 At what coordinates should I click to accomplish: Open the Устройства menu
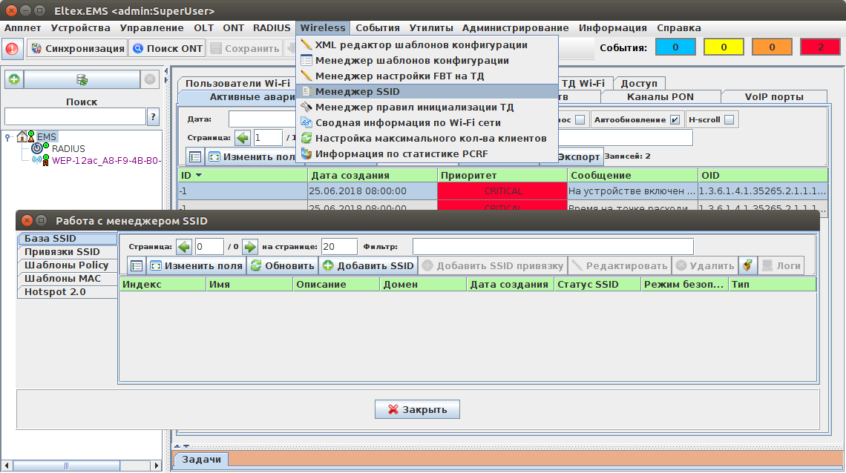[x=80, y=28]
